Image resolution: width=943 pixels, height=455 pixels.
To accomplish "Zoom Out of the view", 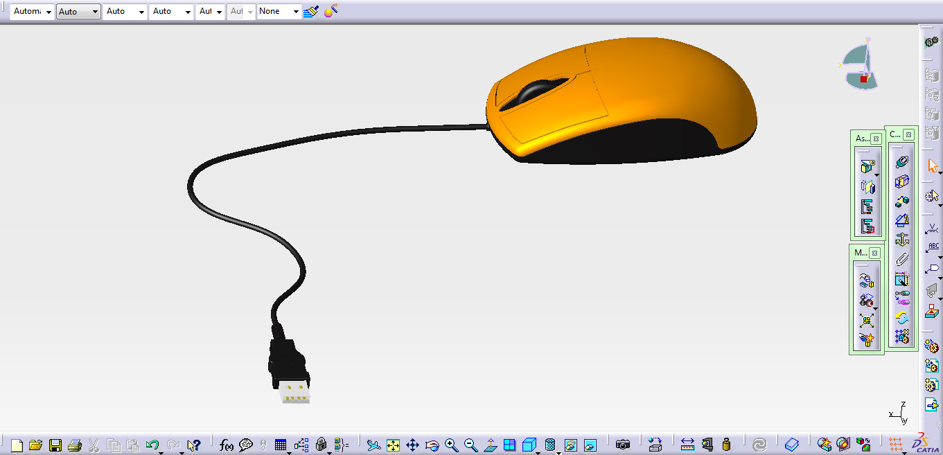I will tap(471, 445).
